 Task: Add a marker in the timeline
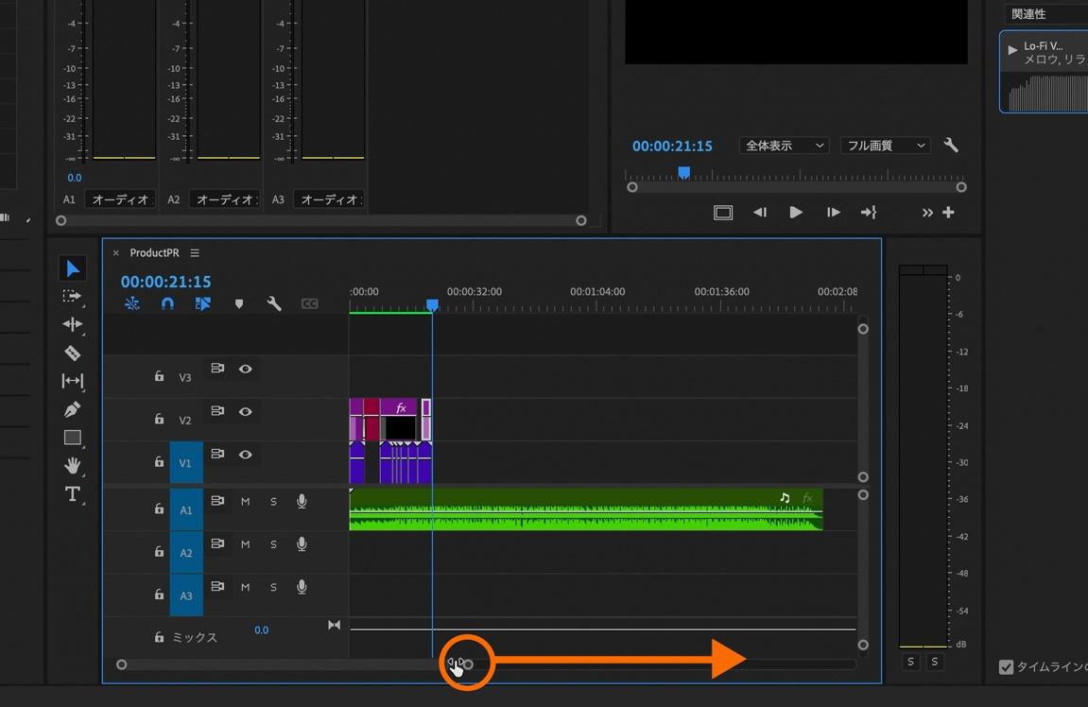point(239,304)
